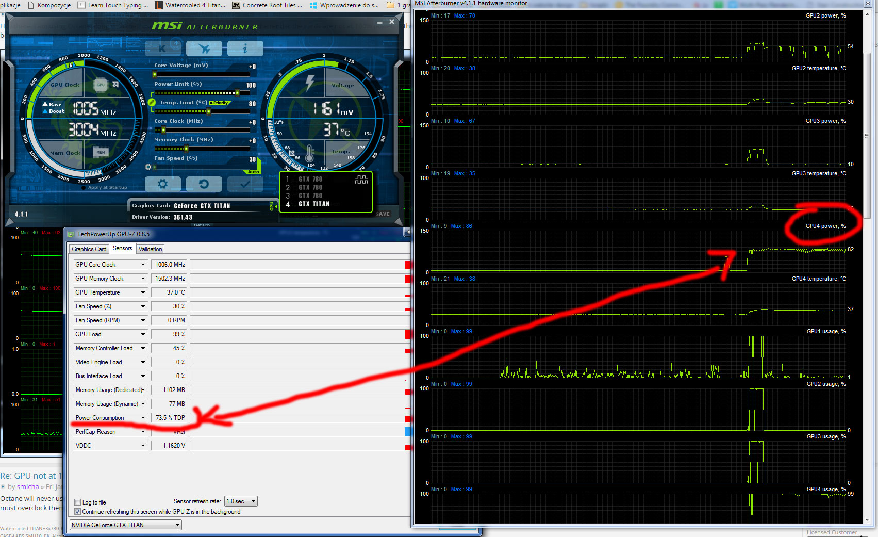Open Video Engine Load sensor dropdown
The width and height of the screenshot is (878, 537).
143,362
